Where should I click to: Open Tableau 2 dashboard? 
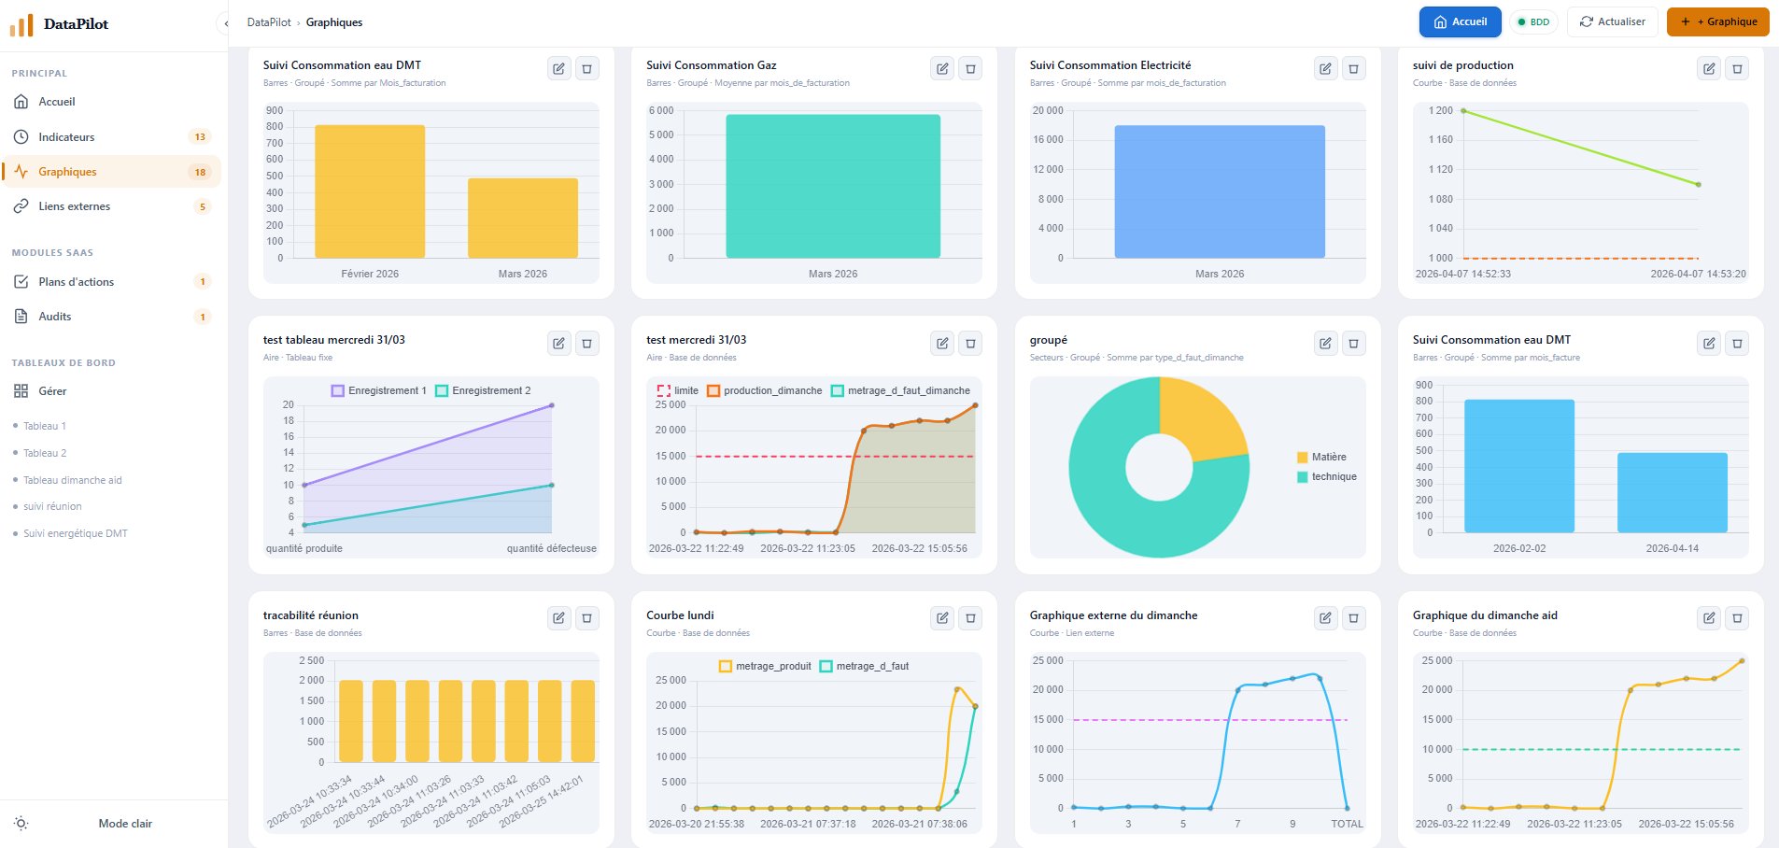pyautogui.click(x=45, y=453)
